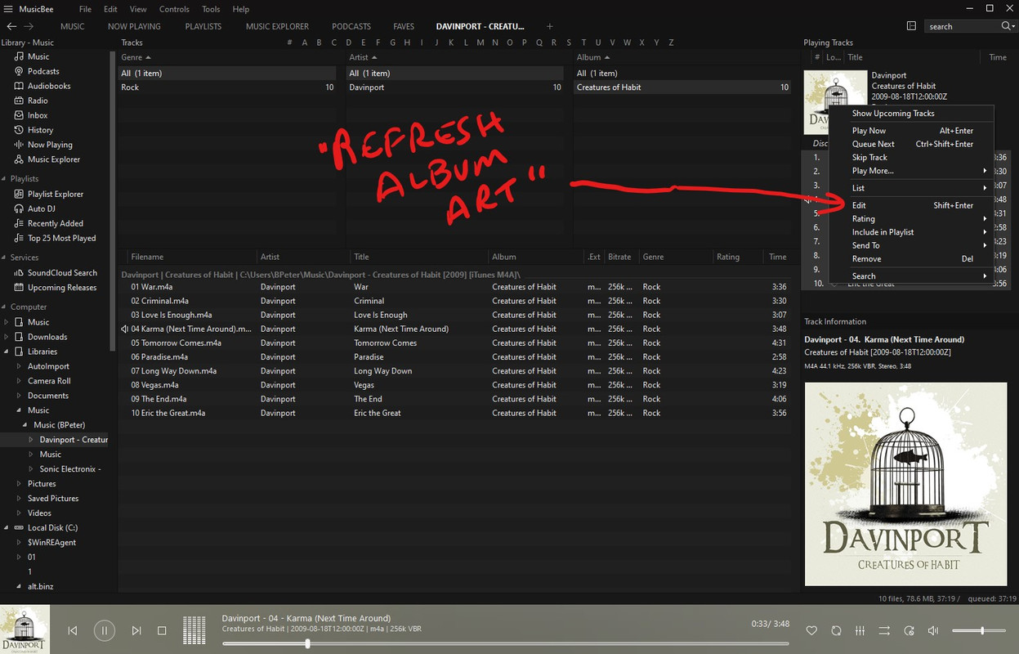Image resolution: width=1019 pixels, height=654 pixels.
Task: Add a new tab with the plus icon
Action: (549, 26)
